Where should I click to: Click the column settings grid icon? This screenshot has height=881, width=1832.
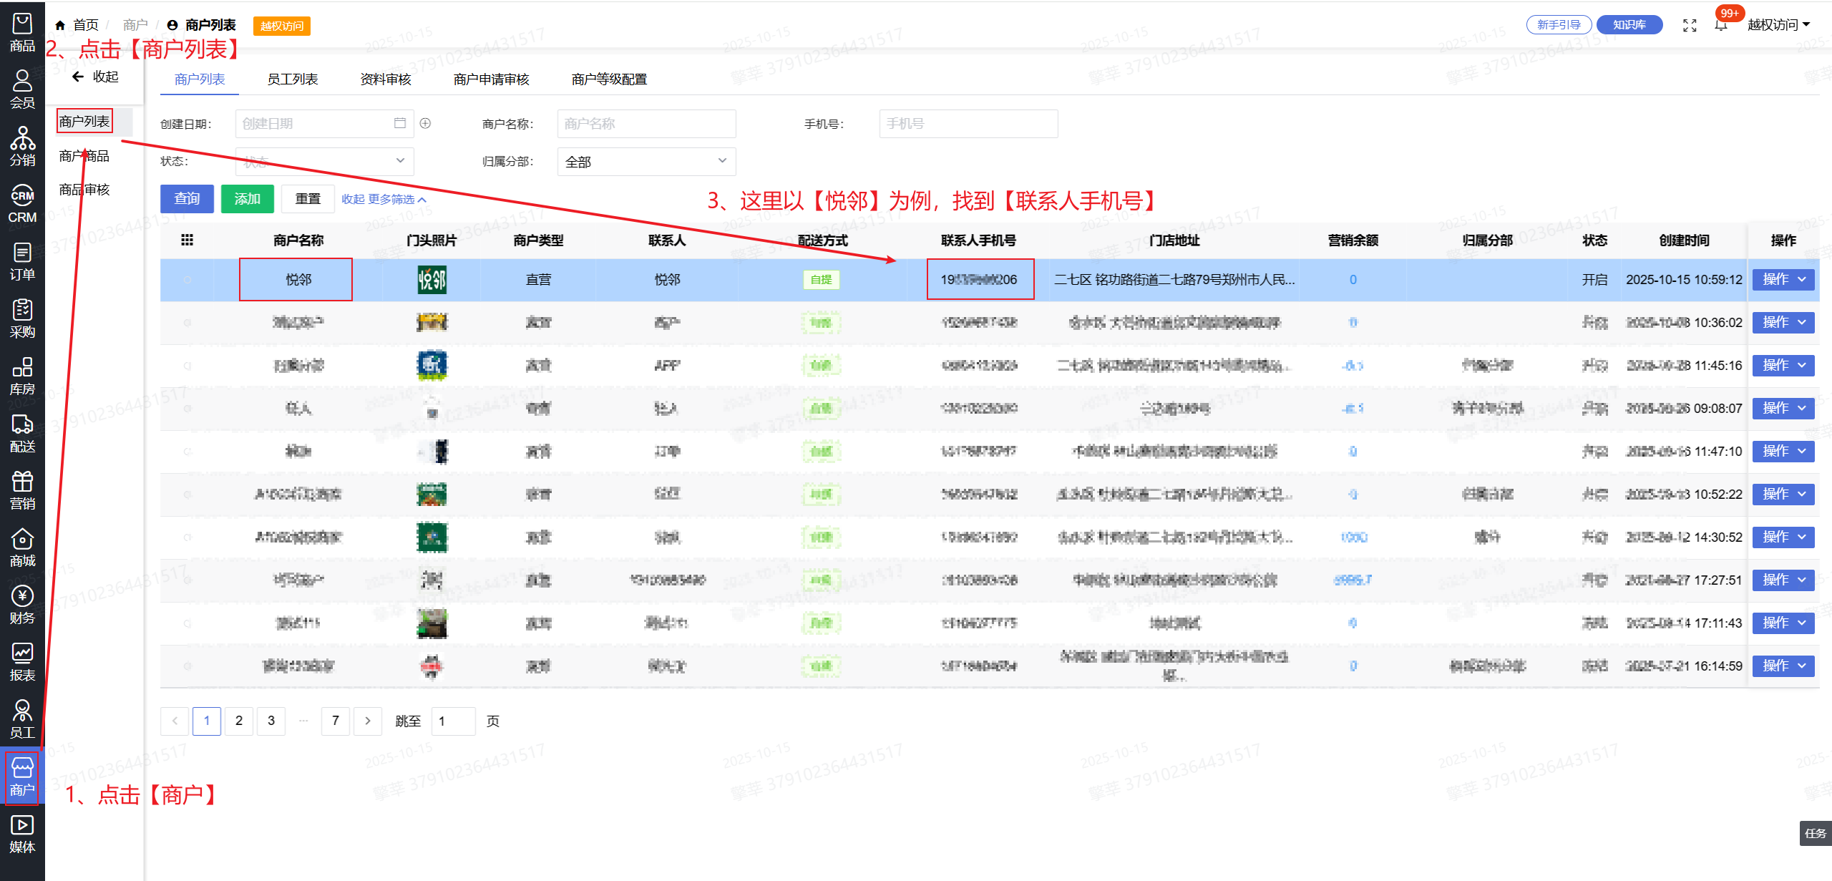click(187, 240)
